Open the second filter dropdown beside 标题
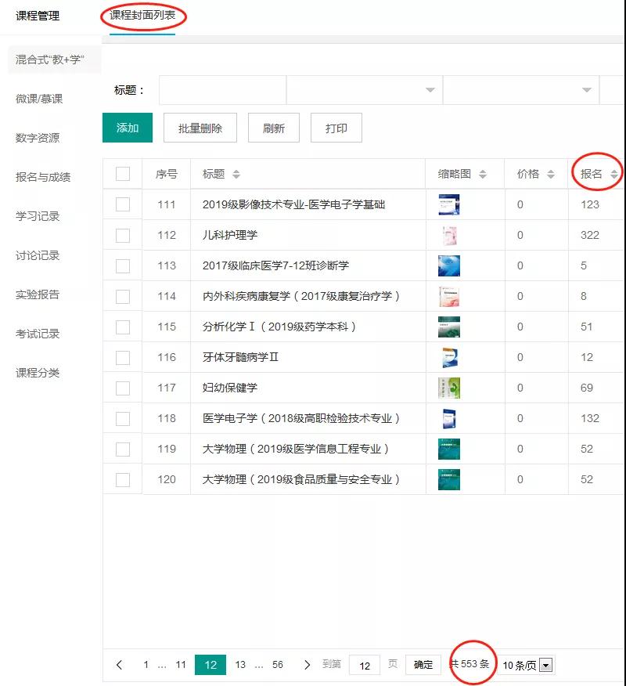 364,90
